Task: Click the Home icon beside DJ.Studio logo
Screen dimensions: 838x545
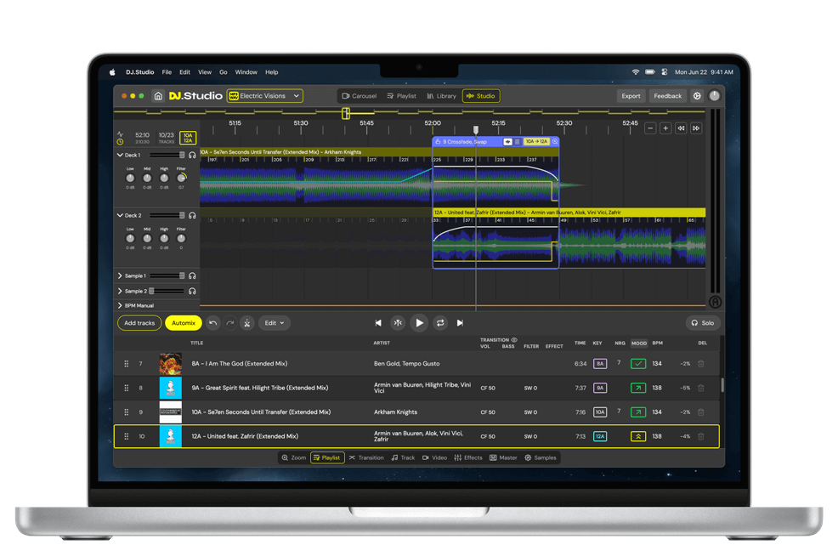Action: 158,96
